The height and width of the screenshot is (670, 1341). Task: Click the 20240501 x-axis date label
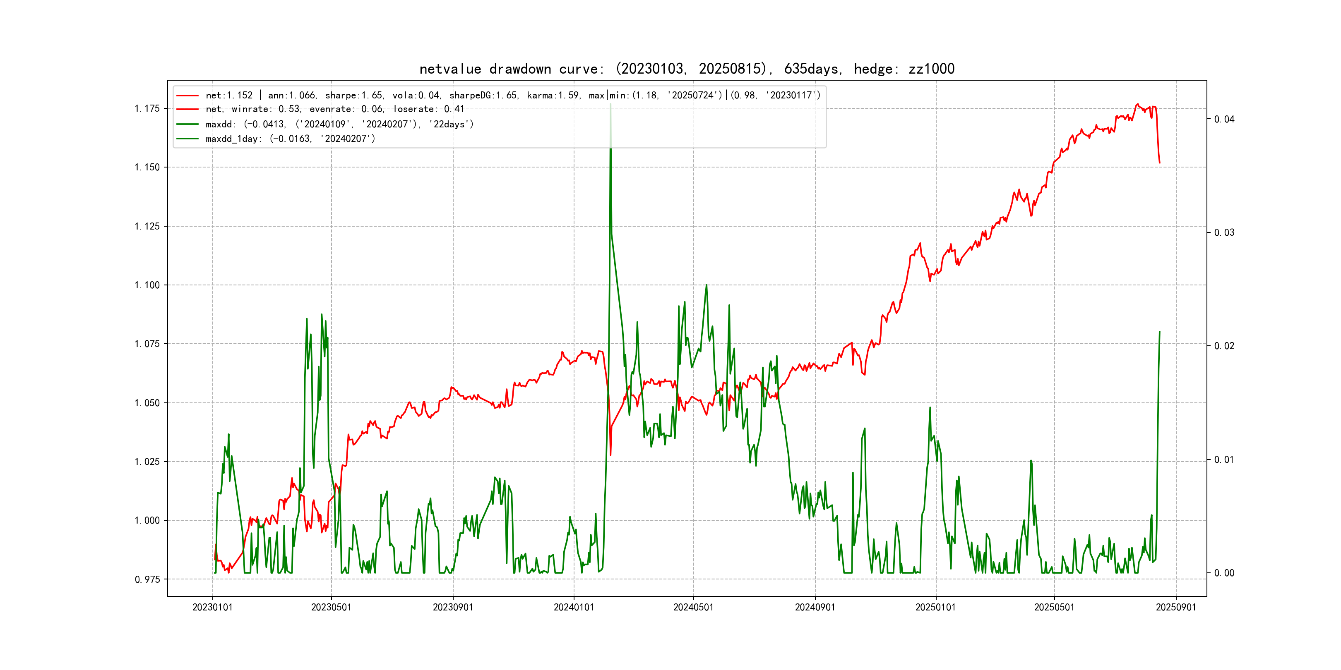coord(693,608)
